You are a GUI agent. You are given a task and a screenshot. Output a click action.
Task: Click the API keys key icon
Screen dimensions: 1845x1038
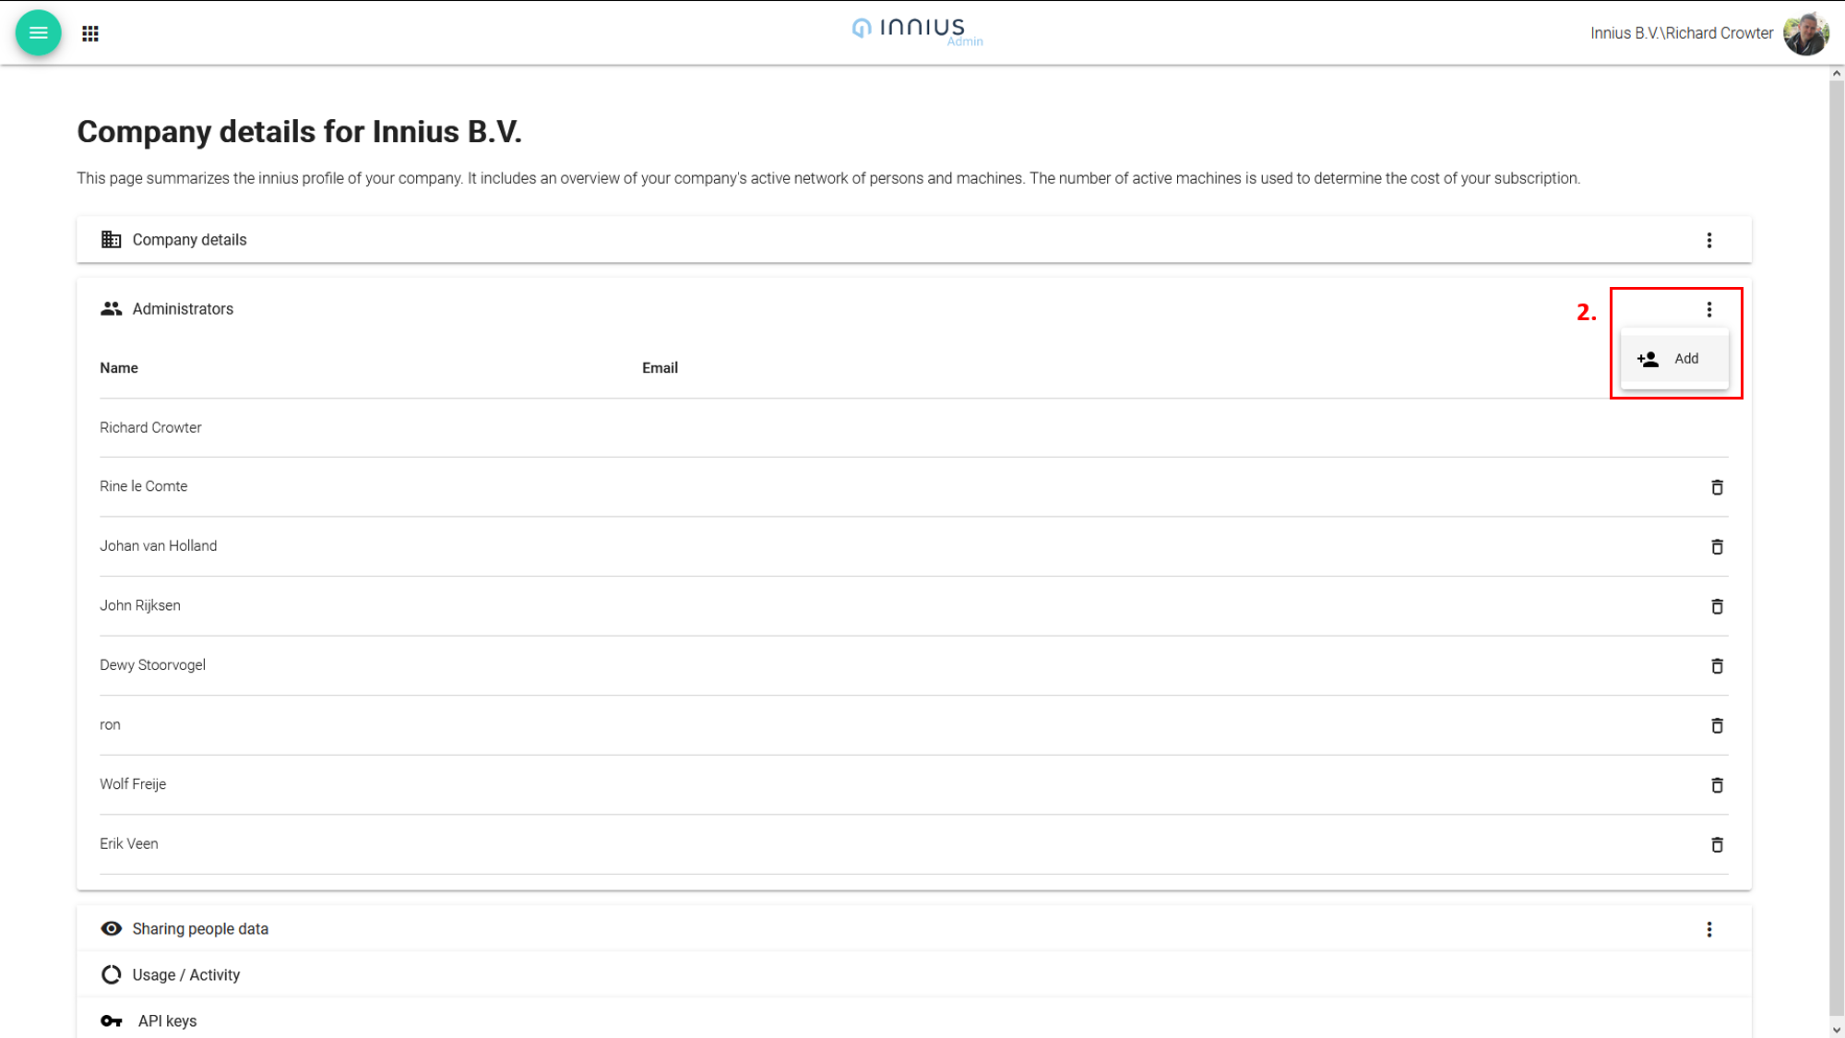112,1021
